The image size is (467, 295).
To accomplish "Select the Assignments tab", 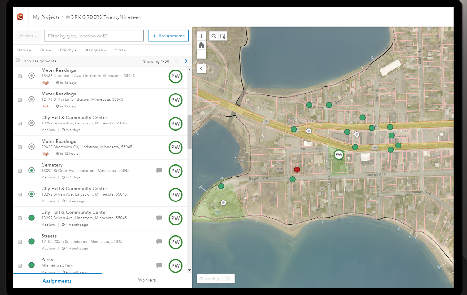I will 57,281.
